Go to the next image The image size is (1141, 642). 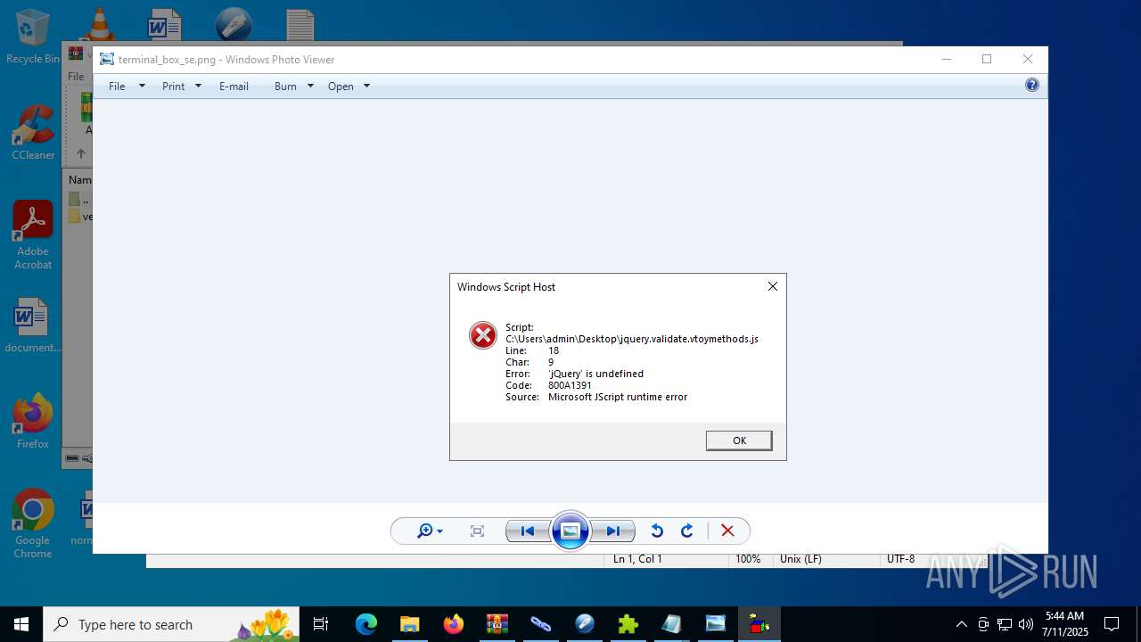[613, 531]
